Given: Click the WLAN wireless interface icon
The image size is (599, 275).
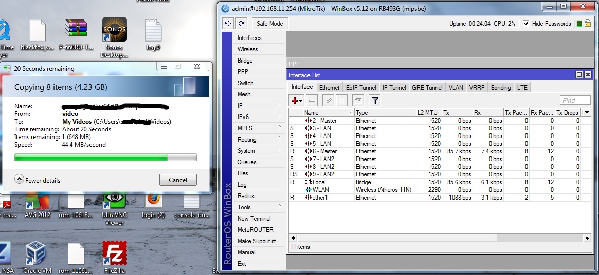Looking at the screenshot, I should 308,189.
